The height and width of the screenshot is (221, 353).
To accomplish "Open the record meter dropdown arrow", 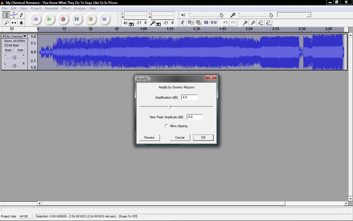I will click(x=158, y=24).
